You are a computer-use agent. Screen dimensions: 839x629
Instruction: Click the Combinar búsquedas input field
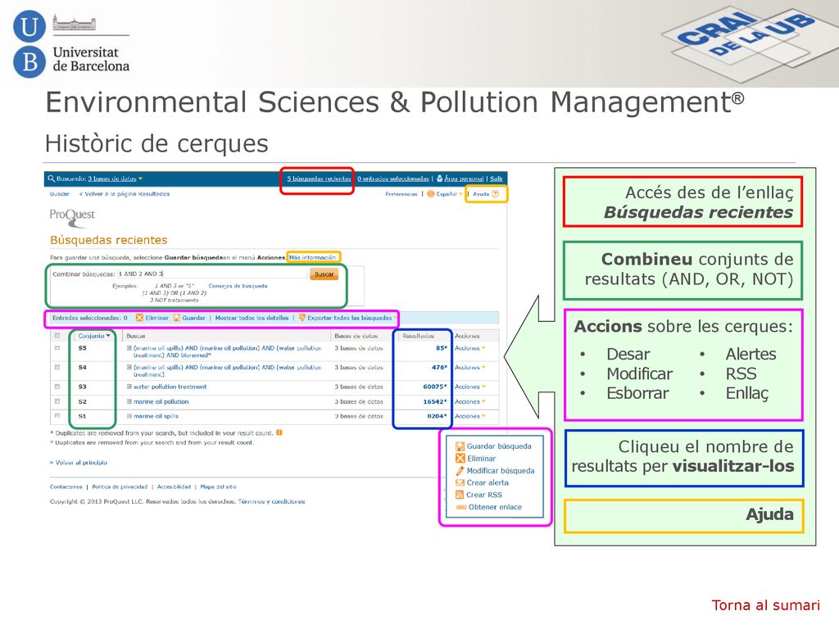click(x=213, y=274)
